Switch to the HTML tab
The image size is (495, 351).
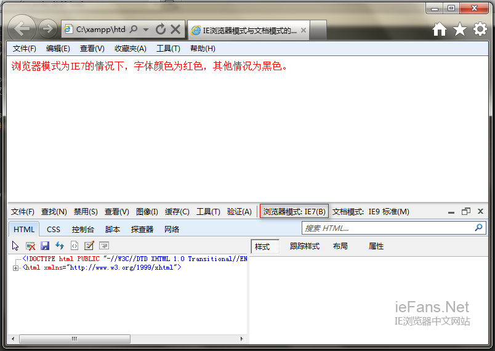tap(24, 229)
